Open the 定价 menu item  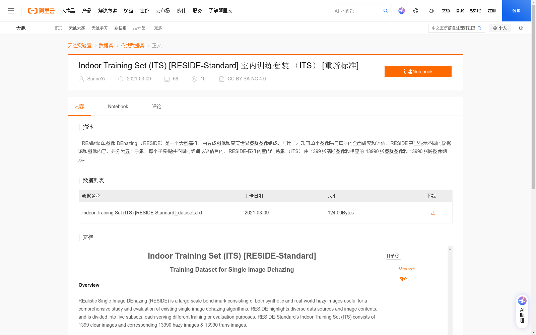pos(144,11)
